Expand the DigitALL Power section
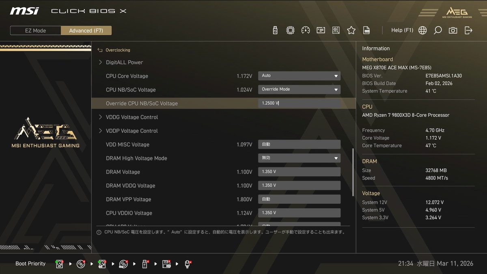 tap(124, 63)
